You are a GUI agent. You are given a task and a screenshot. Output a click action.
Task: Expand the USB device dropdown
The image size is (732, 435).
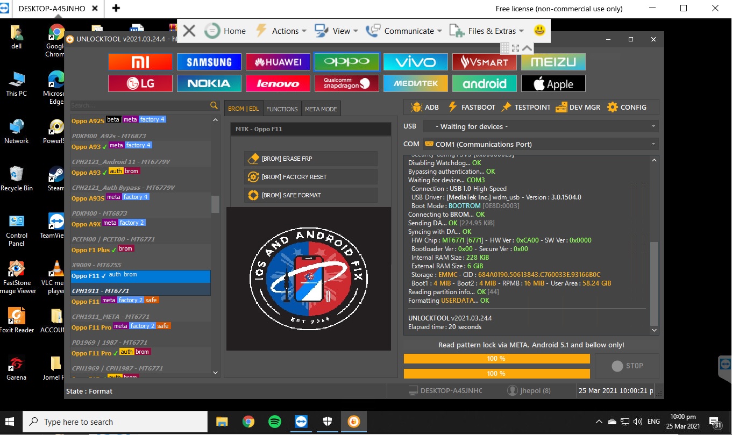point(541,126)
